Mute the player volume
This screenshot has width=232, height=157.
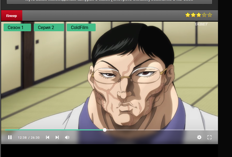tap(67, 137)
